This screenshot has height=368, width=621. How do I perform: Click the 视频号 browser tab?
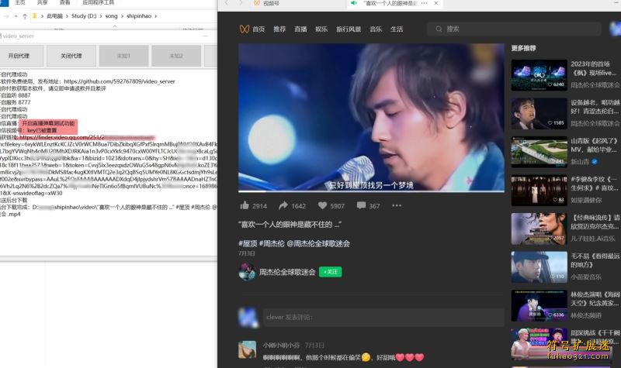[x=271, y=3]
